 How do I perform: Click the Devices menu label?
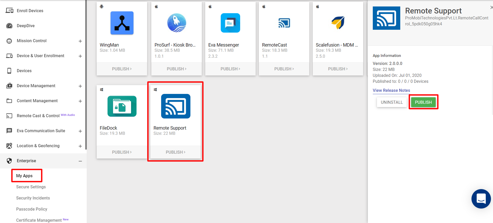pos(24,71)
